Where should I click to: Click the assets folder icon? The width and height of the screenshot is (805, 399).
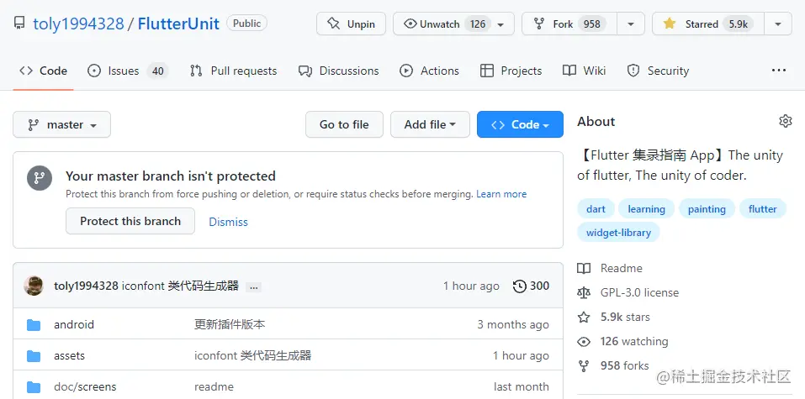point(34,355)
